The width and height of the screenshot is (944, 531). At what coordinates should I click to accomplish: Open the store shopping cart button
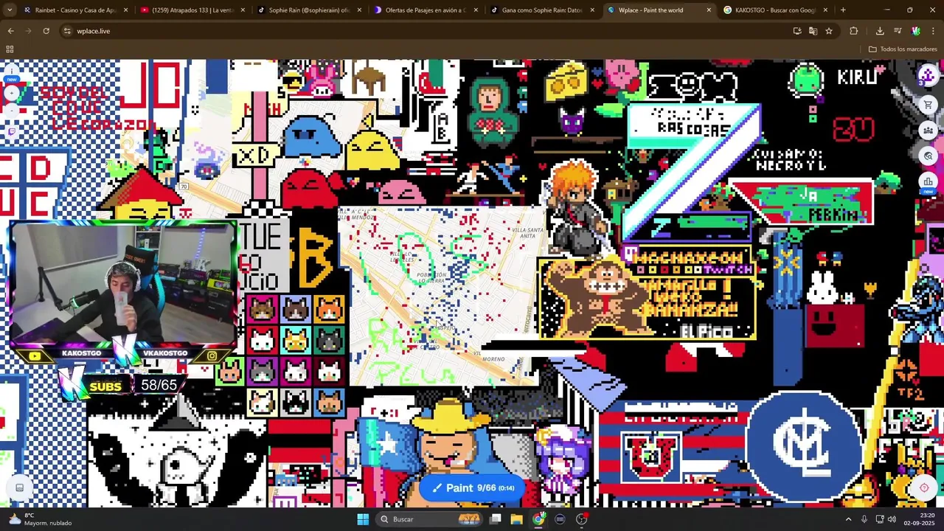tap(928, 105)
